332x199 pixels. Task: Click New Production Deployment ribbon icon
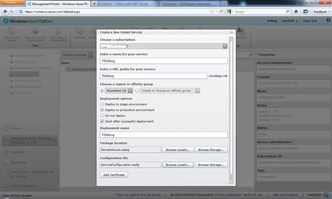pyautogui.click(x=35, y=35)
